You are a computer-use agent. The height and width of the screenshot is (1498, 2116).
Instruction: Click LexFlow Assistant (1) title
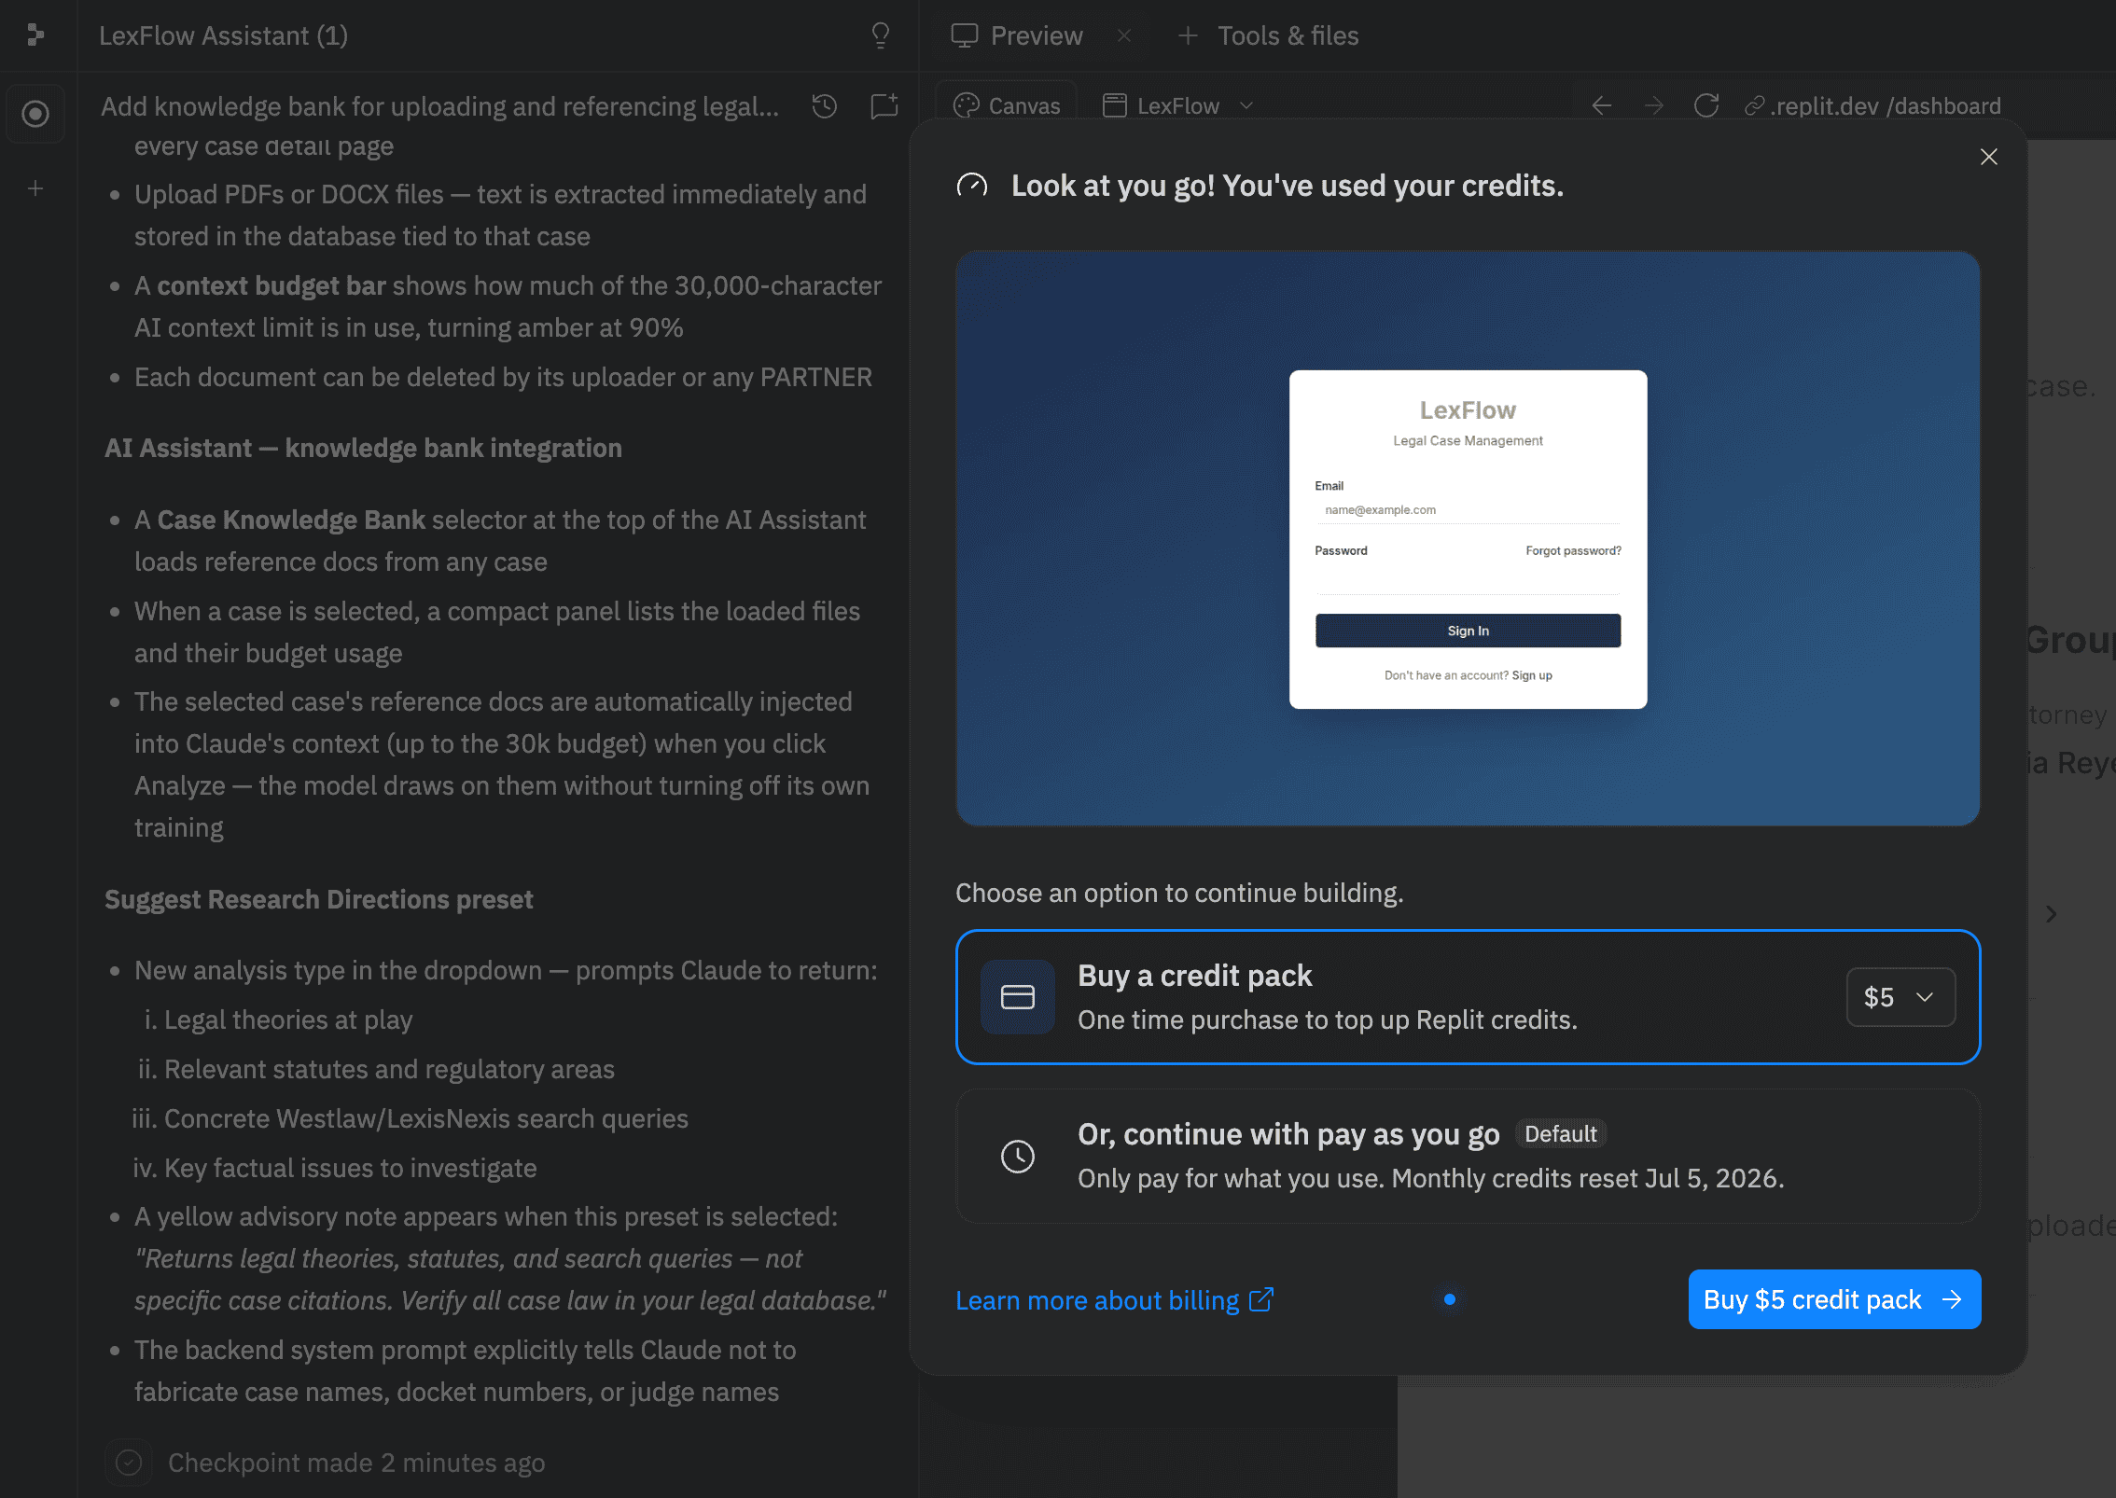(224, 35)
